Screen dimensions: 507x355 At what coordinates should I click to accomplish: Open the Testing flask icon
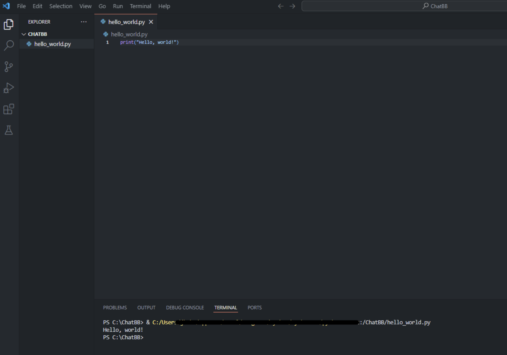coord(9,130)
